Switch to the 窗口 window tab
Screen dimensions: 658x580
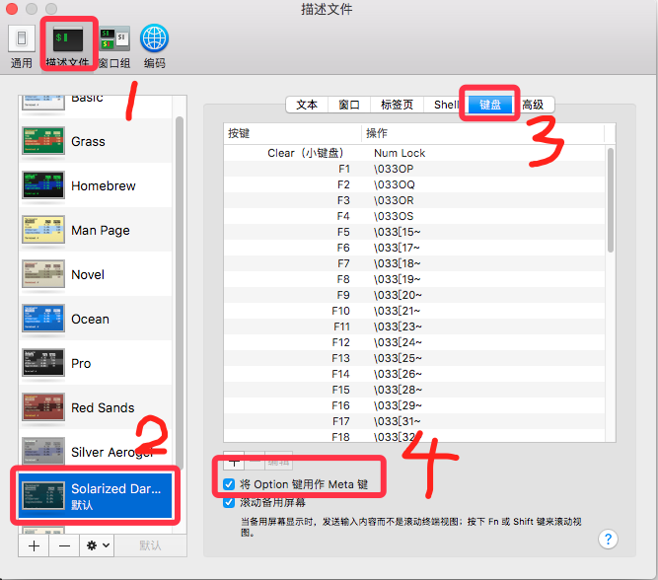pos(349,105)
